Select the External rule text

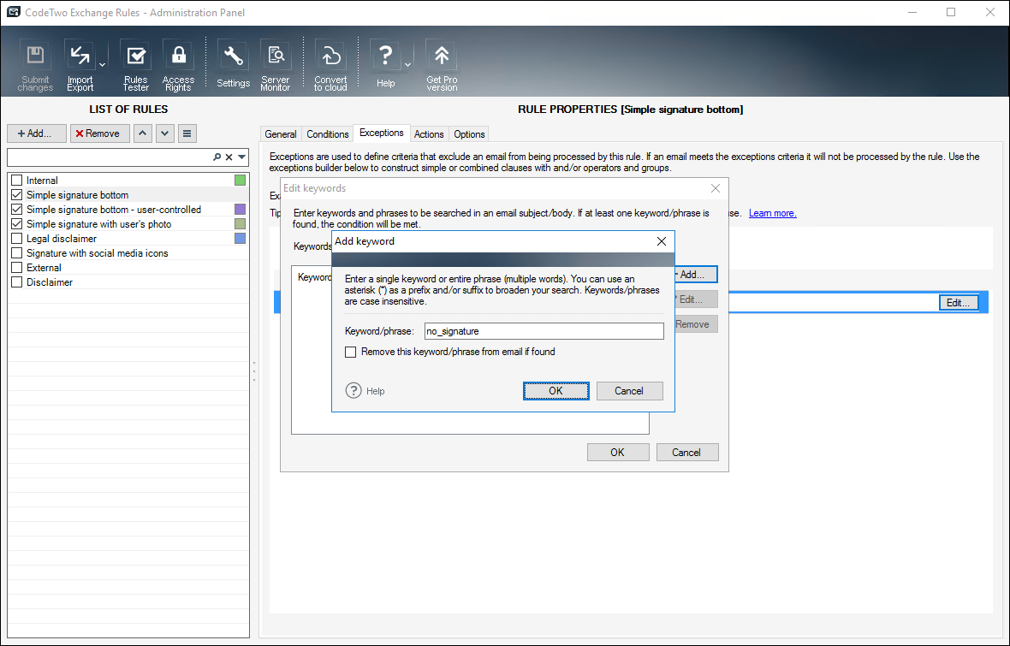coord(44,267)
